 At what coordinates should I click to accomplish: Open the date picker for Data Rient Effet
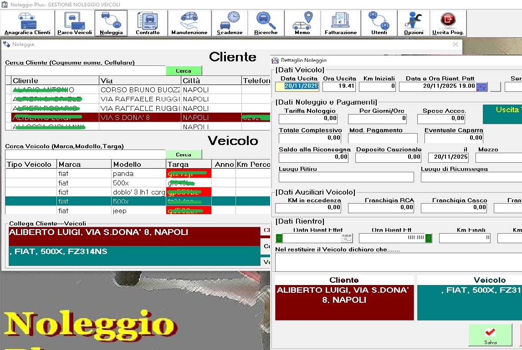[347, 238]
